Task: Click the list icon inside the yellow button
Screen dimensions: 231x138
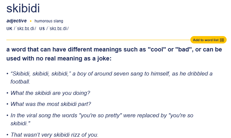Action: pos(222,40)
